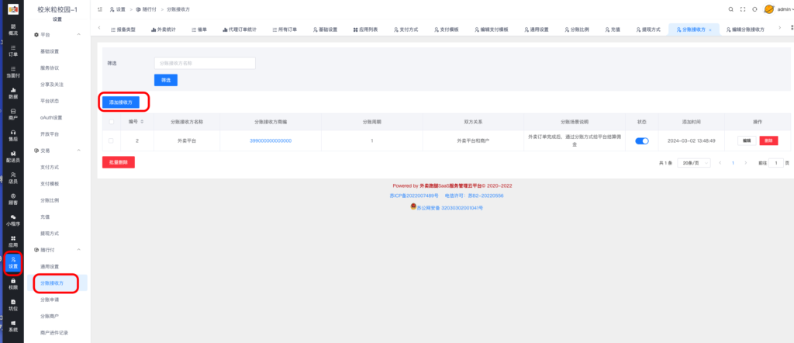Screen dimensions: 794x343
Task: Click the admin avatar picture
Action: click(768, 9)
